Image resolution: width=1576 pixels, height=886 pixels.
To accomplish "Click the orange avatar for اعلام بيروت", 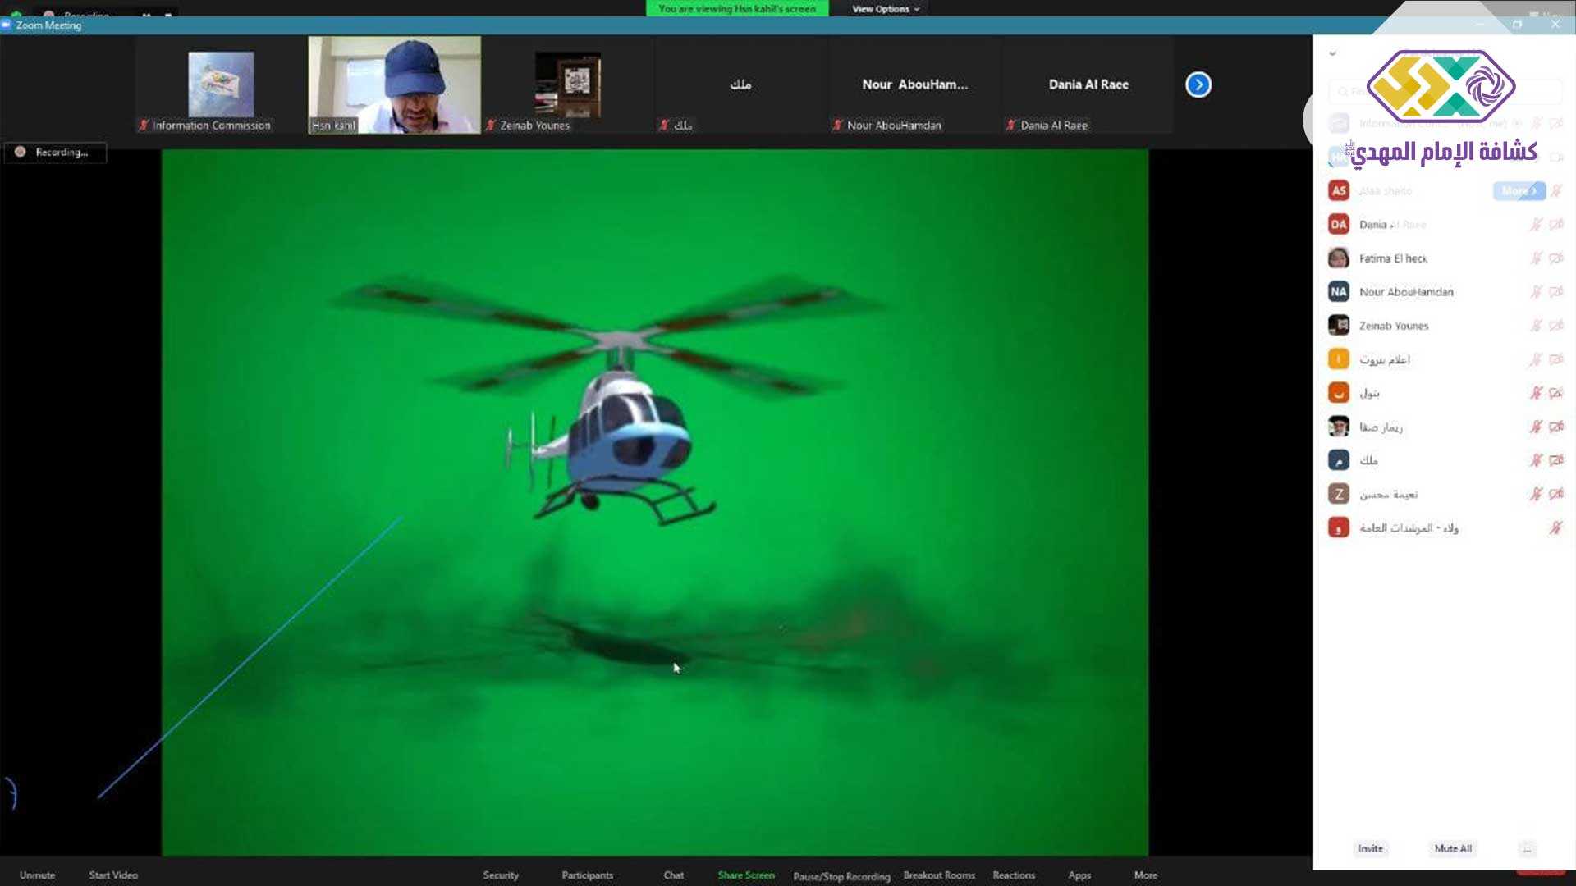I will coord(1339,359).
